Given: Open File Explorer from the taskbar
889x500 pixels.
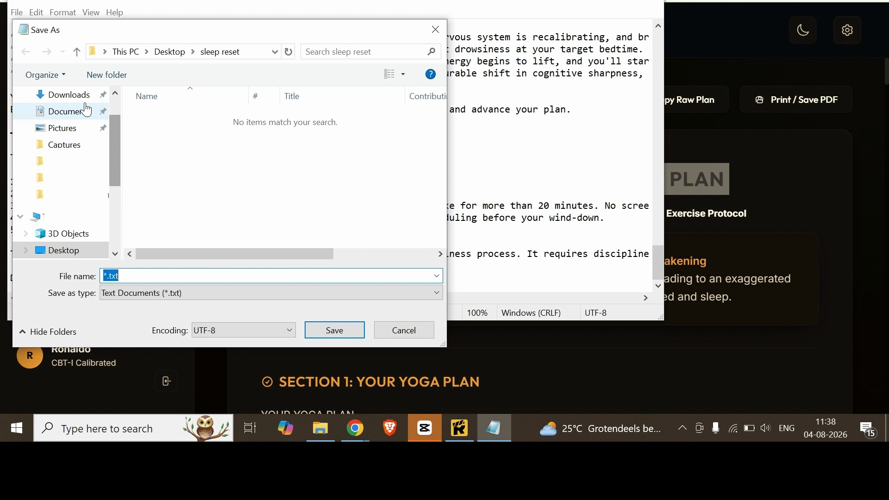Looking at the screenshot, I should tap(320, 428).
